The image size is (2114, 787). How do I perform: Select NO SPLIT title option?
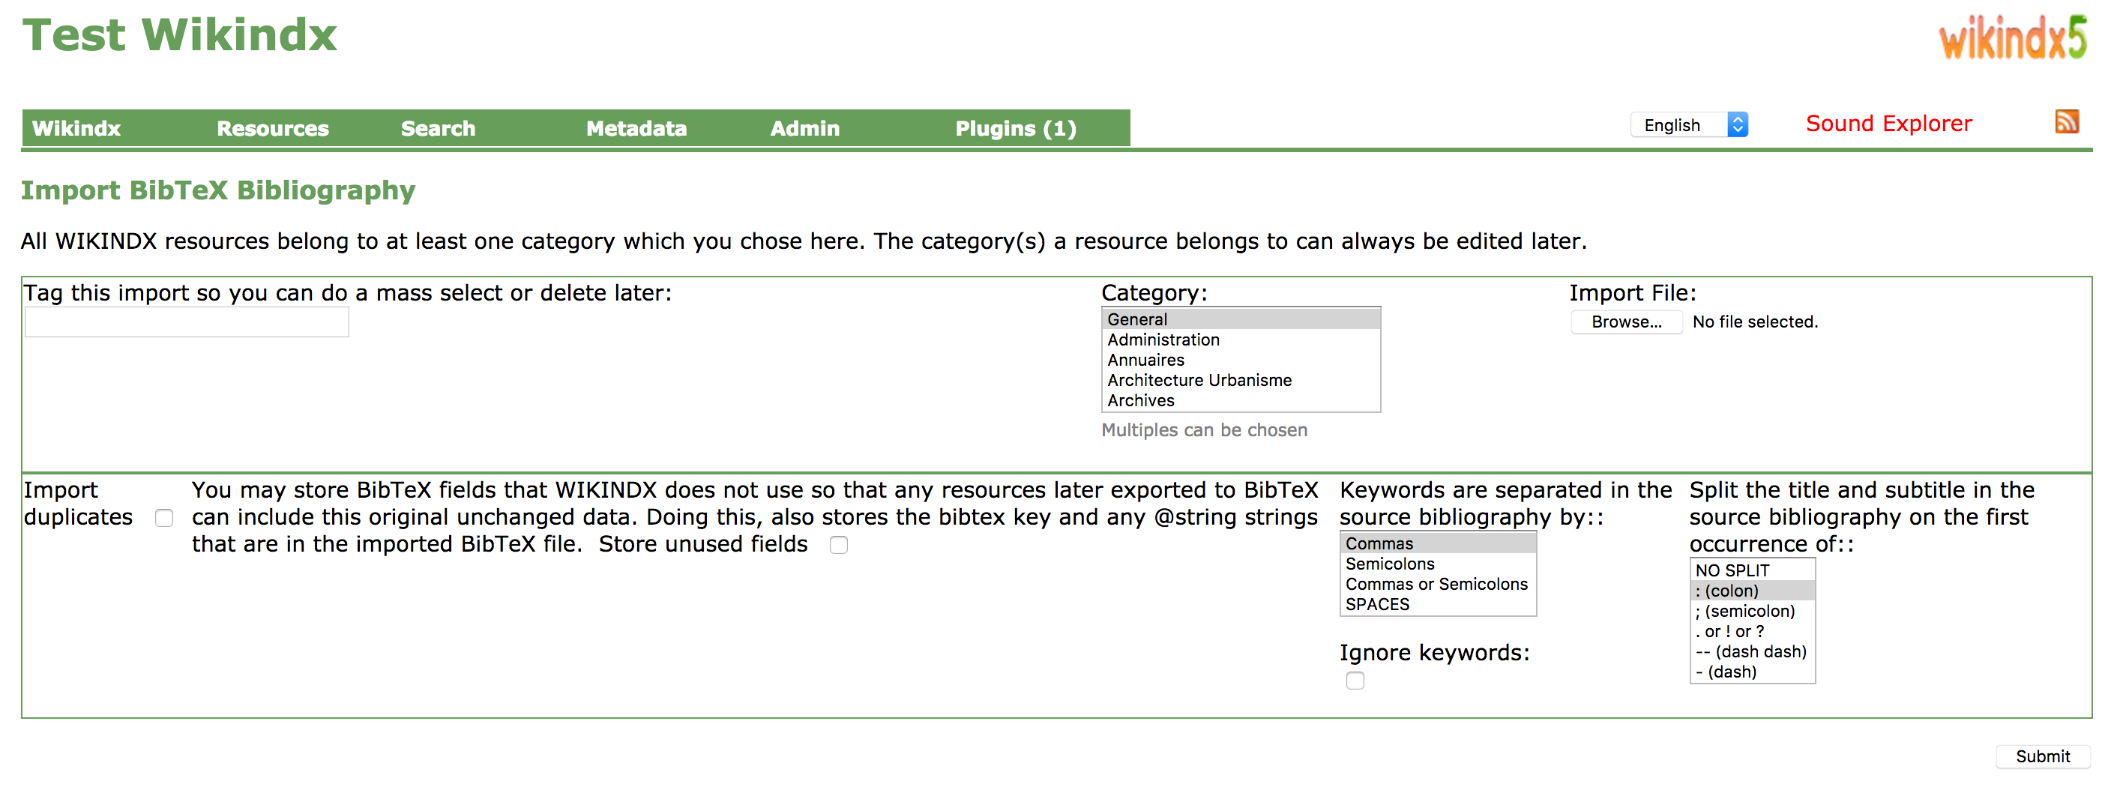pyautogui.click(x=1732, y=570)
